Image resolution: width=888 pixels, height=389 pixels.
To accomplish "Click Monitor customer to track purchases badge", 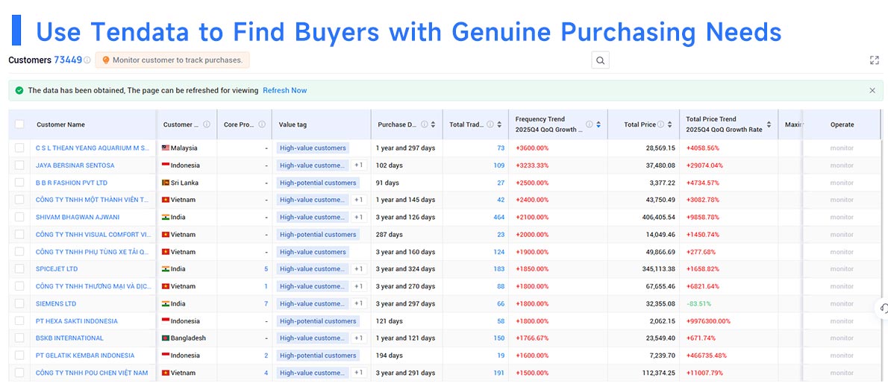I will click(x=172, y=60).
